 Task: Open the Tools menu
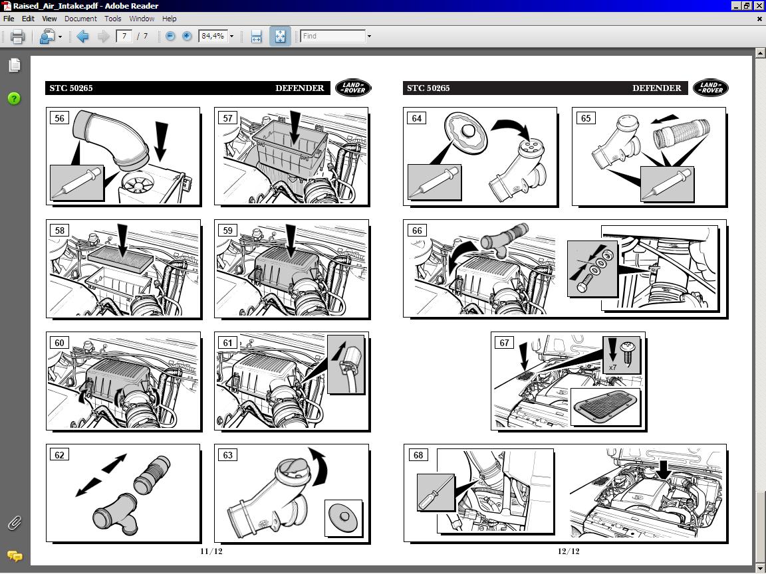pyautogui.click(x=112, y=19)
